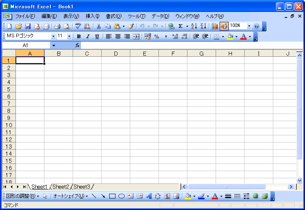Image resolution: width=305 pixels, height=210 pixels.
Task: Click the Merge and Center icon
Action: [136, 37]
